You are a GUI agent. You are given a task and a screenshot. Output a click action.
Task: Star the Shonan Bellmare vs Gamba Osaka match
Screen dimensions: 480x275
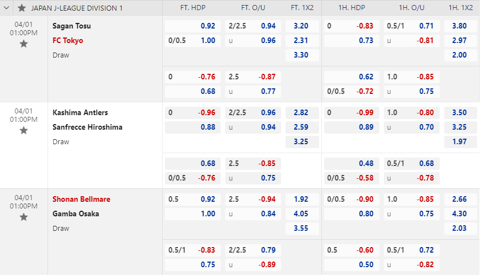[23, 217]
